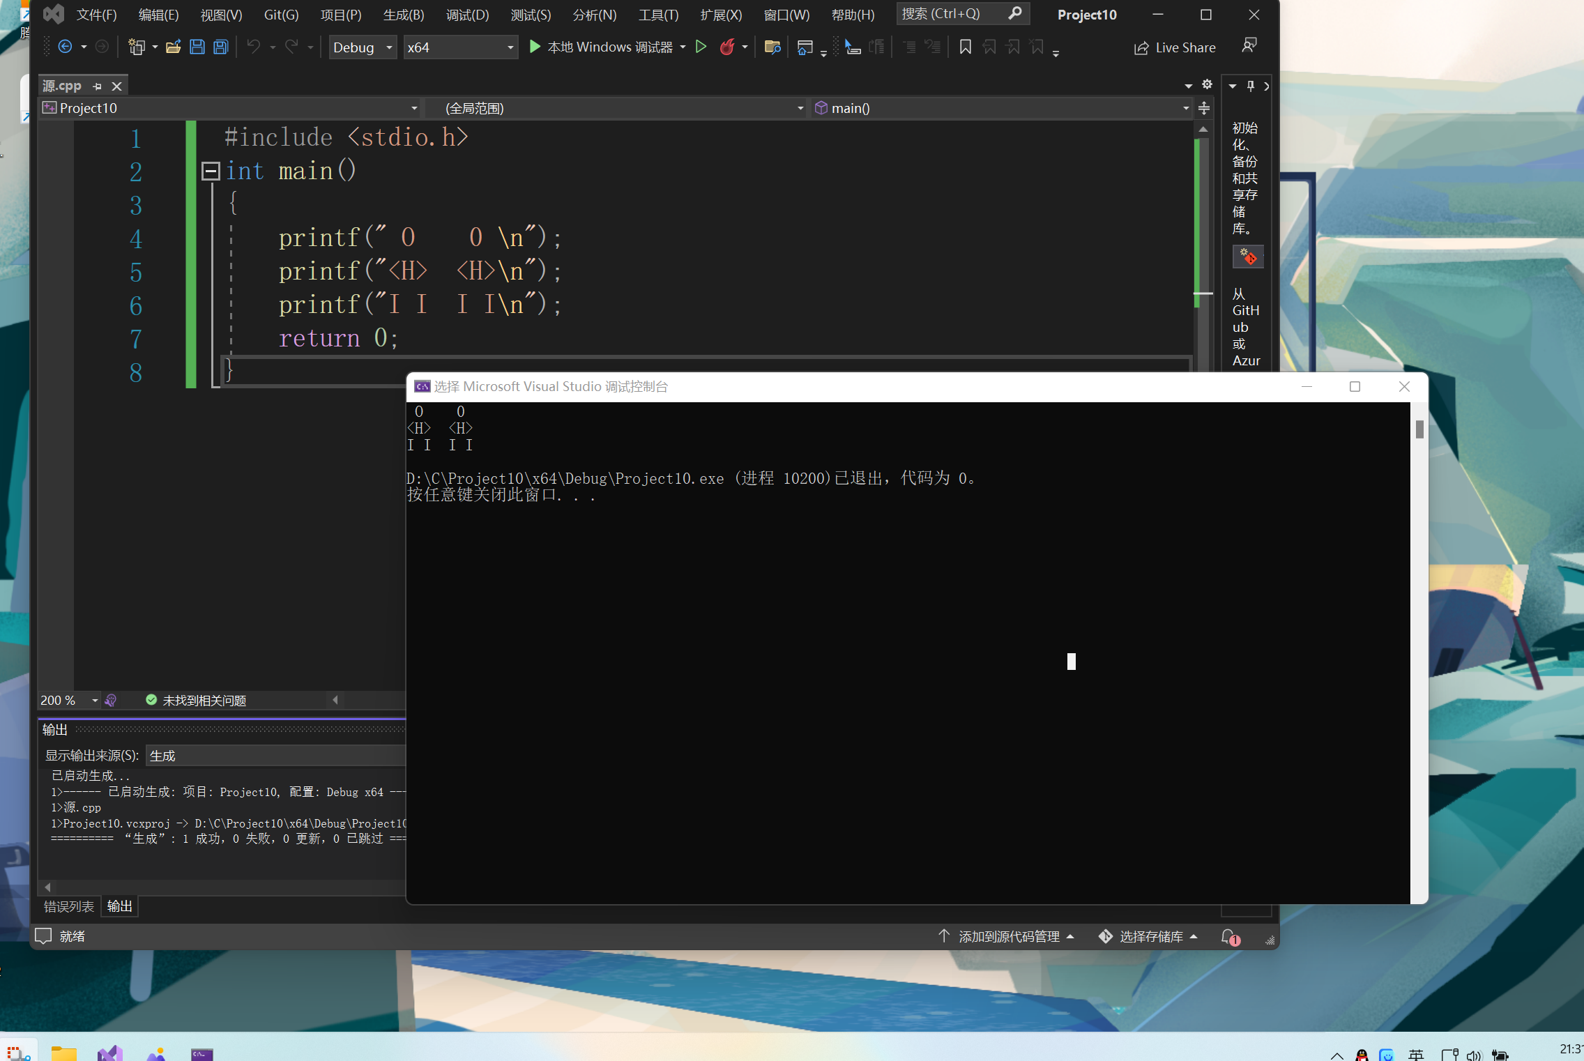Click the Live Share button
The height and width of the screenshot is (1061, 1584).
(x=1175, y=47)
